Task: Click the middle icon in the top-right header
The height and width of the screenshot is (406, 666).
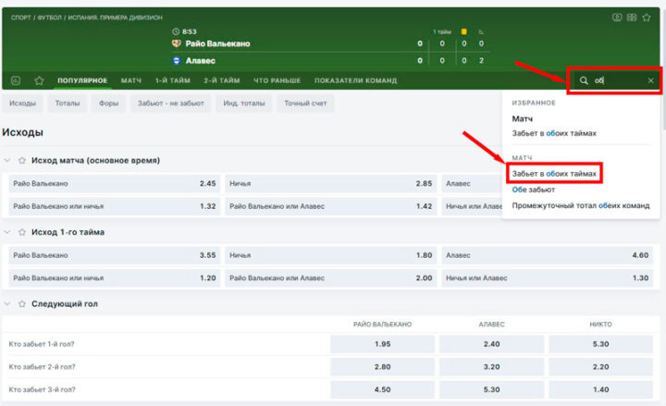Action: 633,17
